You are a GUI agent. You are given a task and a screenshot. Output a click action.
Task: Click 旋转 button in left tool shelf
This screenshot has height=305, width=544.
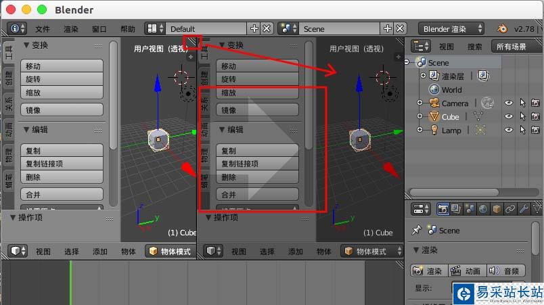click(62, 79)
